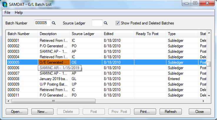Screen dimensions: 217x120
Task: Open the Help menu
Action: click(x=19, y=12)
